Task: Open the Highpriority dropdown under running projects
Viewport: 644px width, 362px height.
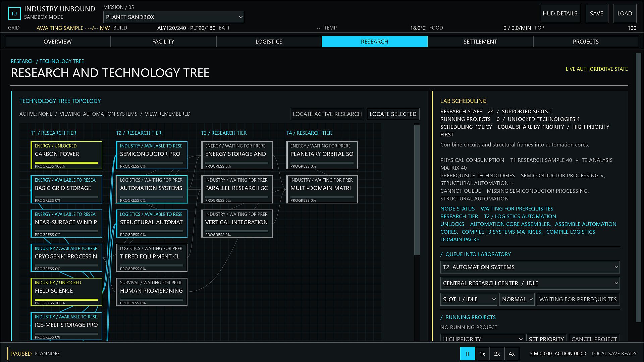Action: [482, 338]
